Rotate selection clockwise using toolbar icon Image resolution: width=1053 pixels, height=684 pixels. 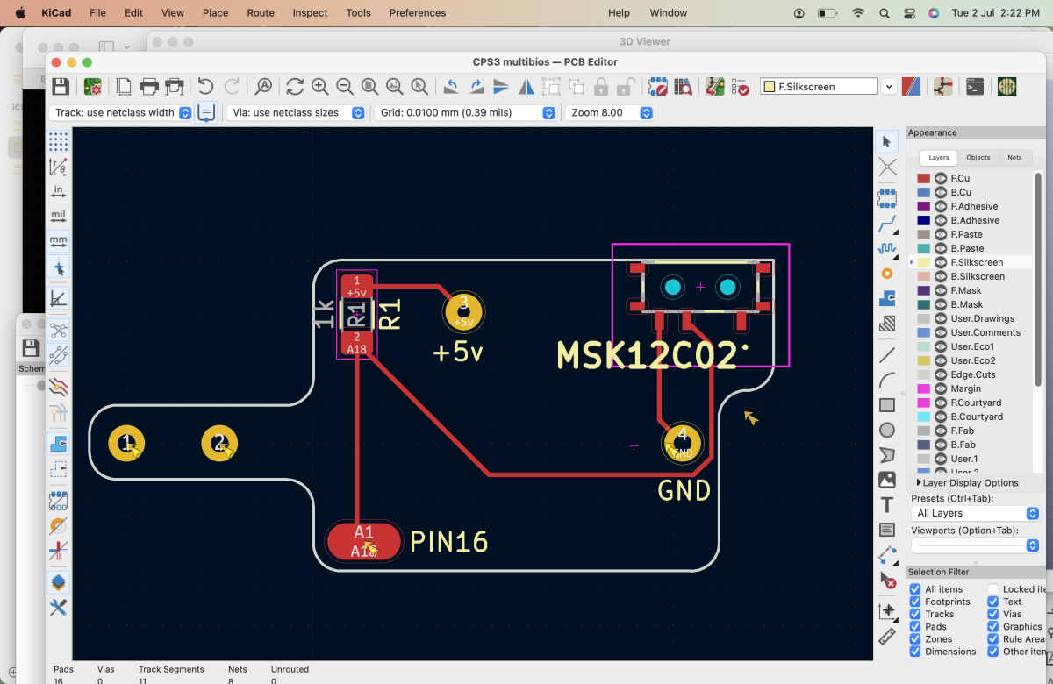[476, 87]
